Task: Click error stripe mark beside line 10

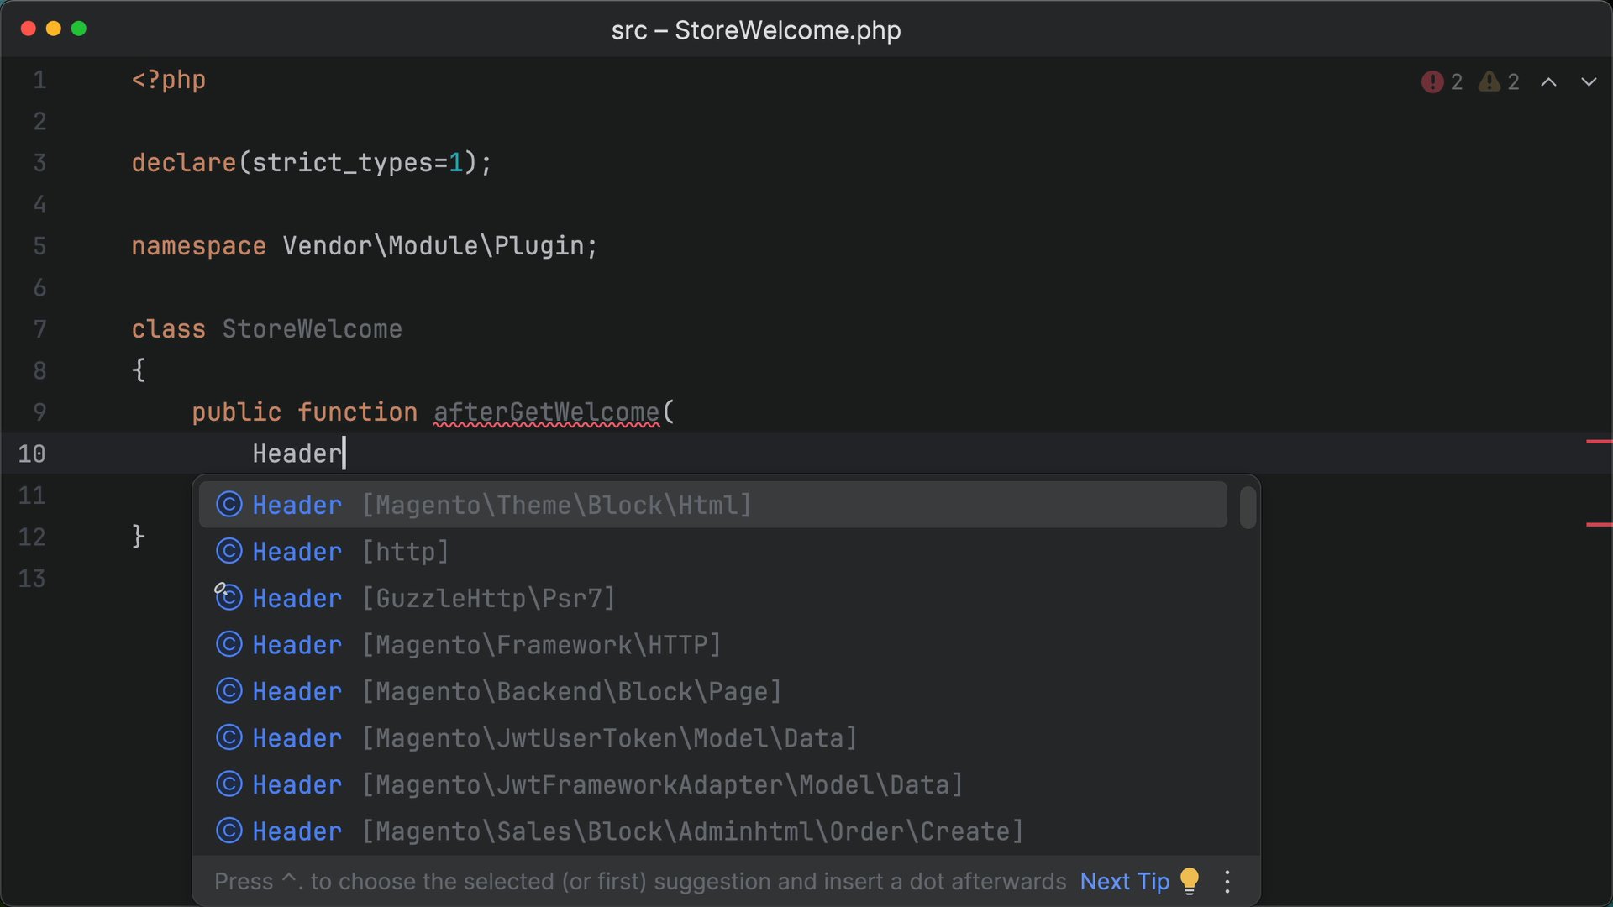Action: [x=1599, y=441]
